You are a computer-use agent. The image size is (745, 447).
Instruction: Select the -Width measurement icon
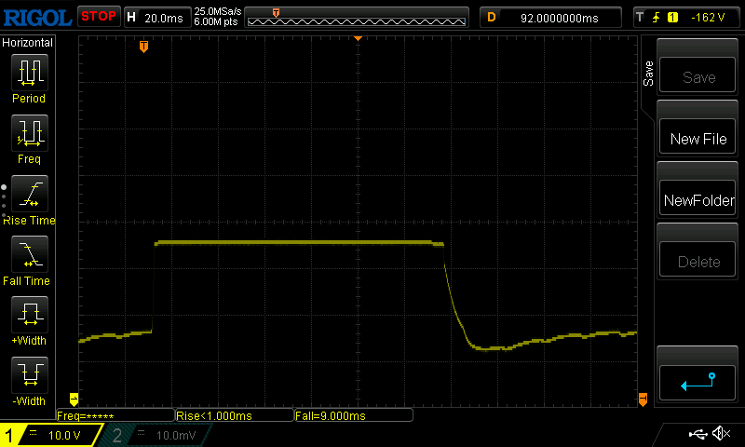coord(28,375)
